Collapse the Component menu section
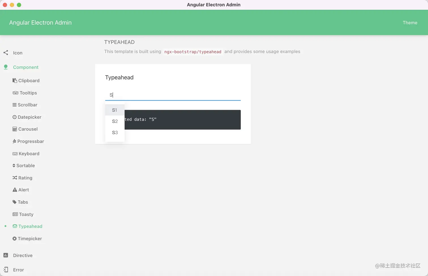 click(26, 67)
